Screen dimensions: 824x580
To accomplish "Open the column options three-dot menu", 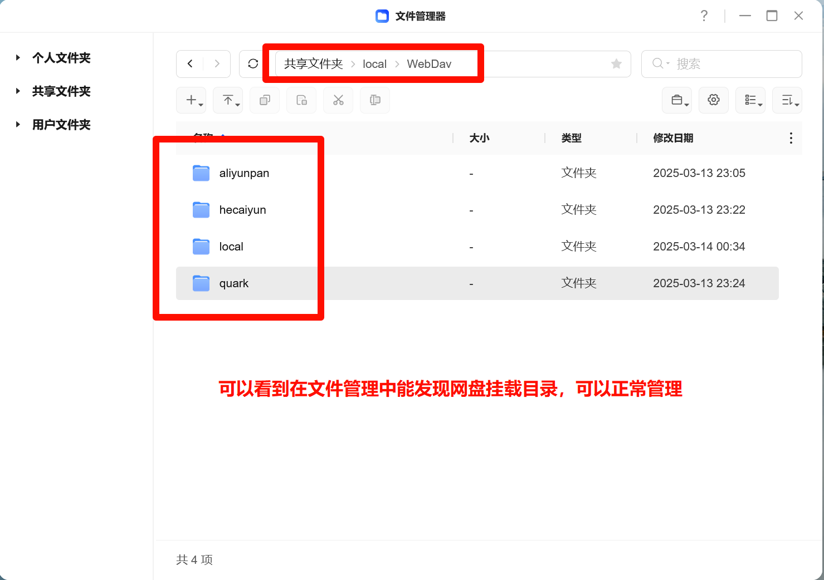I will click(791, 138).
